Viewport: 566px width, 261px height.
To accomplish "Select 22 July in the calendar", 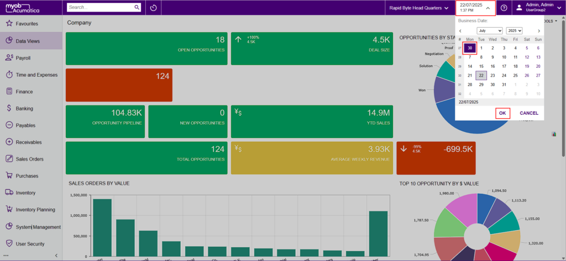I will [x=481, y=76].
